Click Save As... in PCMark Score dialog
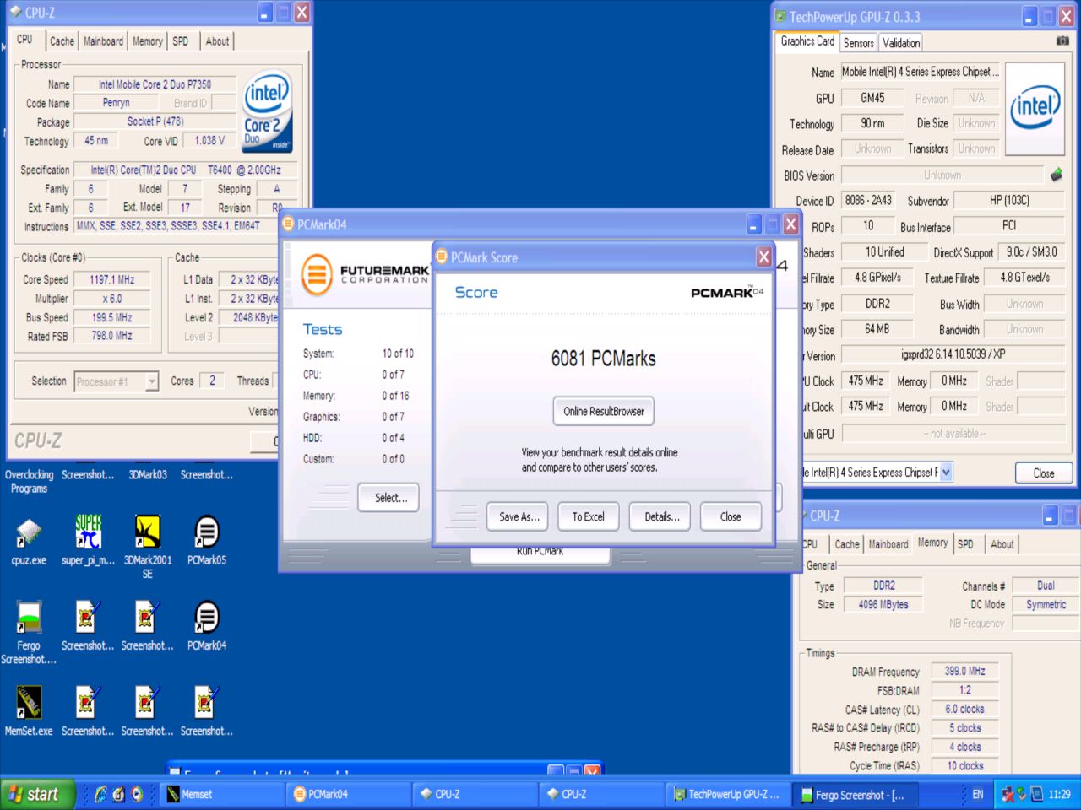The image size is (1081, 810). tap(519, 516)
